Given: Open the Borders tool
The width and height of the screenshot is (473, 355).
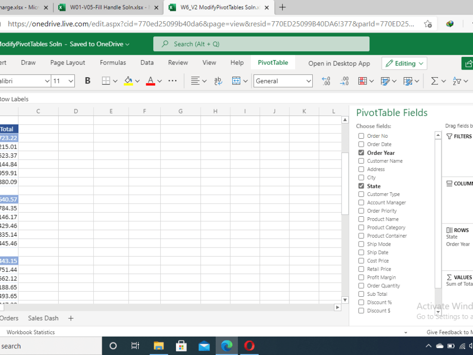Looking at the screenshot, I should 106,80.
